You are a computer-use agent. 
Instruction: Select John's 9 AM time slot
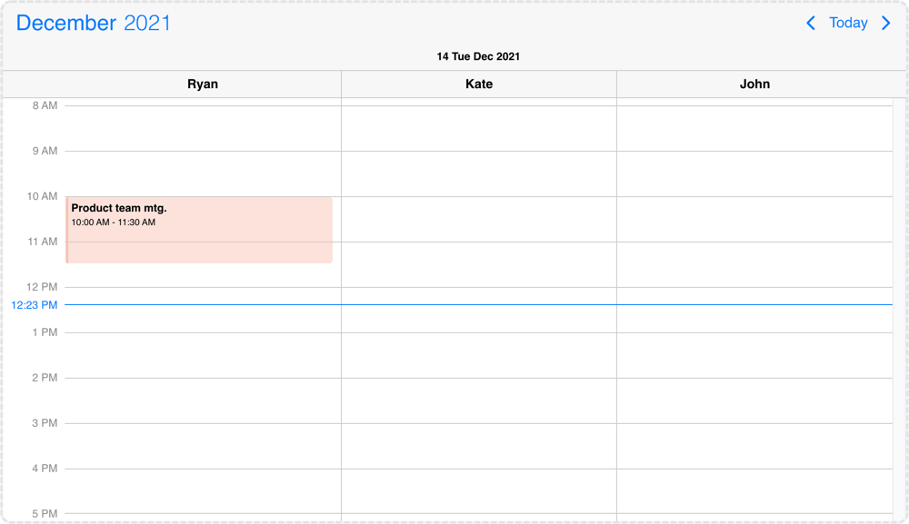tap(754, 174)
